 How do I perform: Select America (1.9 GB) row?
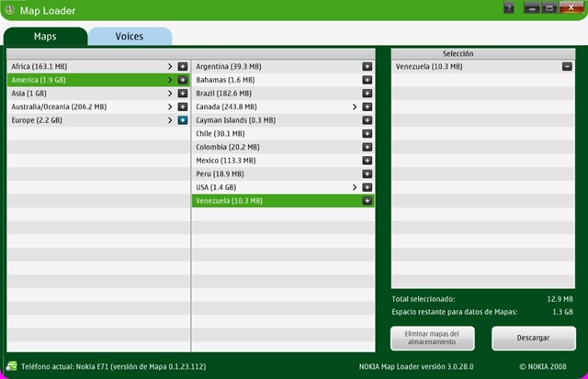(x=98, y=80)
